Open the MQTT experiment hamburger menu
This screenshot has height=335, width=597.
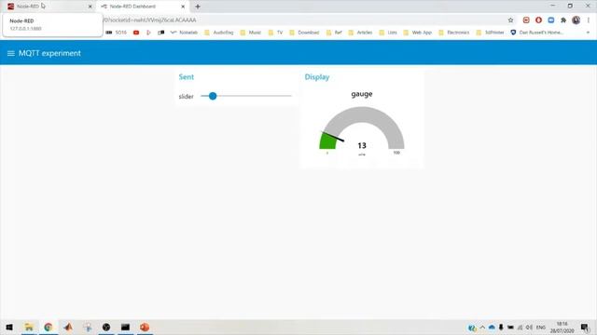(10, 54)
